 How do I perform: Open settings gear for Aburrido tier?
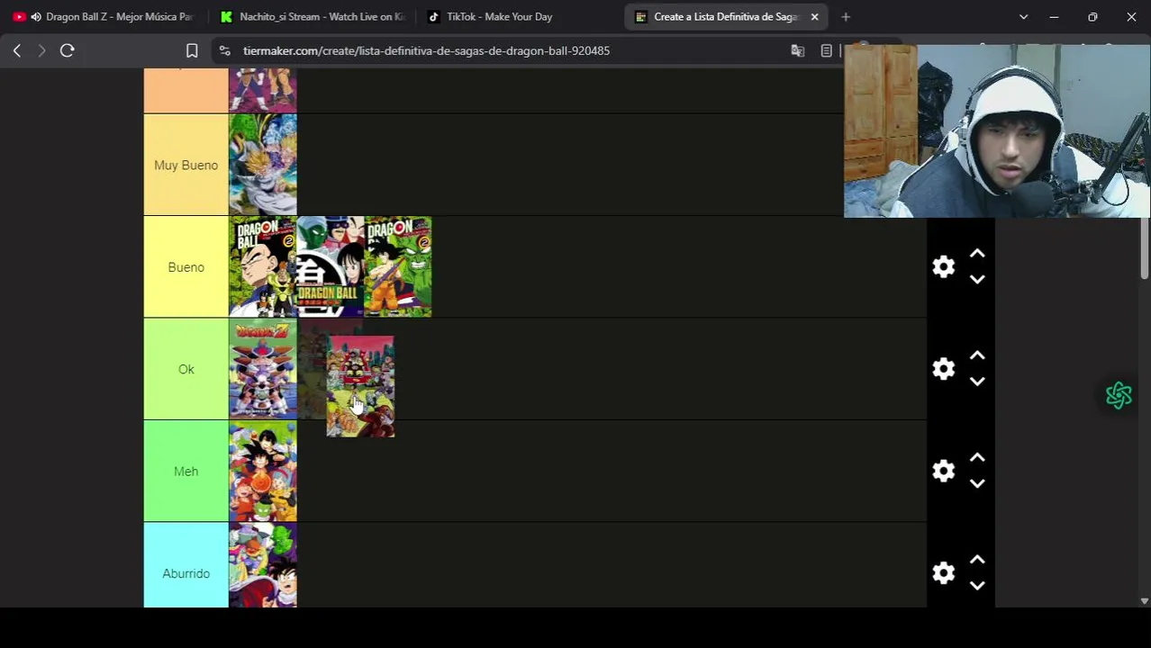[x=943, y=573]
